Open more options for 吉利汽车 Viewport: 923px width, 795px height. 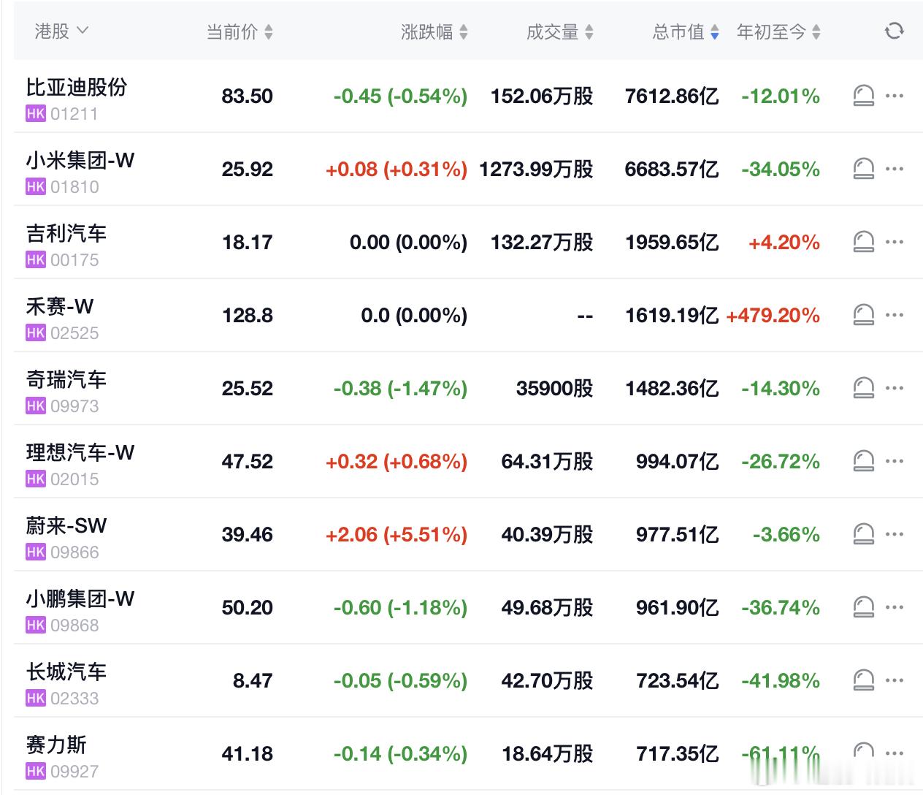click(895, 242)
